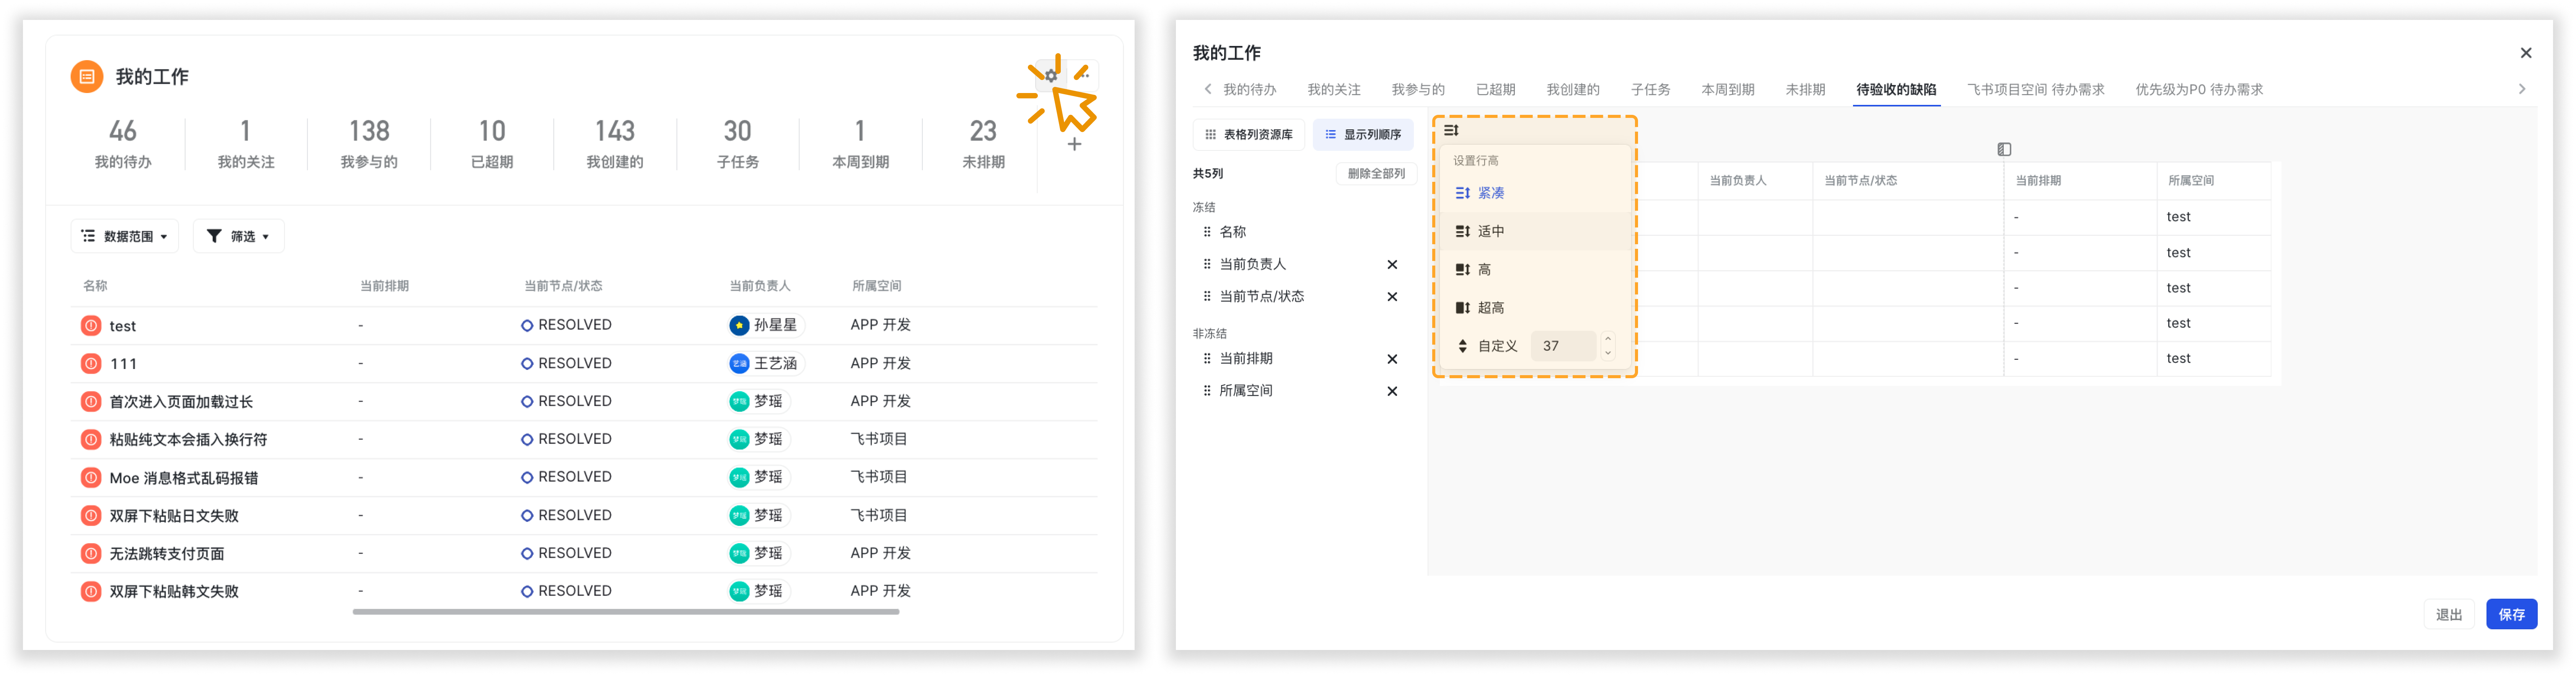Edit the custom row height value 37
Image resolution: width=2576 pixels, height=676 pixels.
(1563, 346)
